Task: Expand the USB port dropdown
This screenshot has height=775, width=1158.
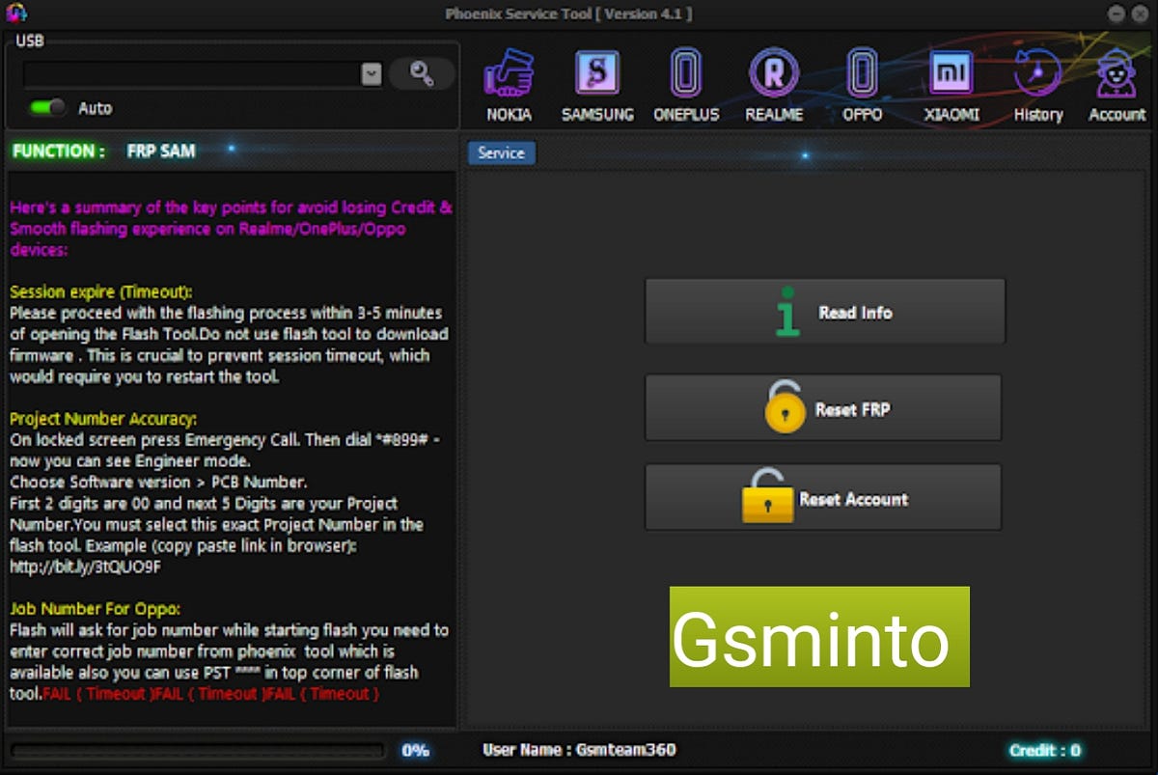Action: (370, 73)
